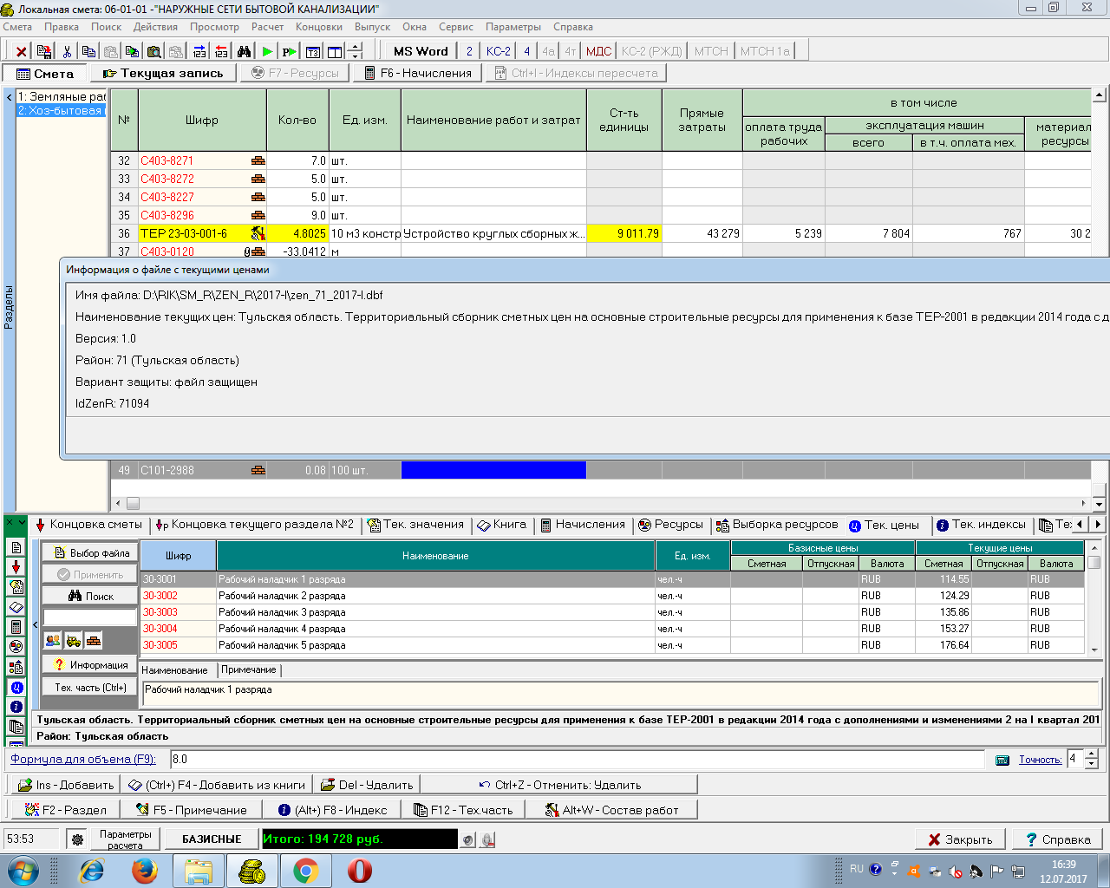Image resolution: width=1110 pixels, height=888 pixels.
Task: Click the Формула для объема (F9) link
Action: pos(83,760)
